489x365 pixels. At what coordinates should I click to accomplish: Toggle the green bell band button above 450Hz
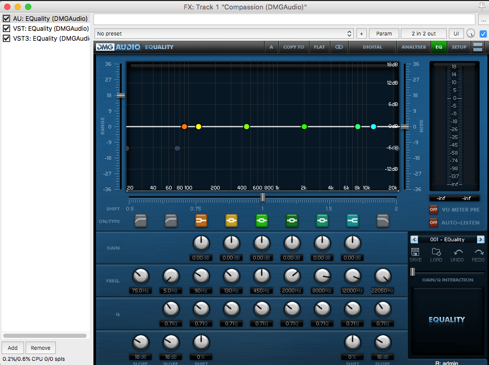pyautogui.click(x=261, y=221)
